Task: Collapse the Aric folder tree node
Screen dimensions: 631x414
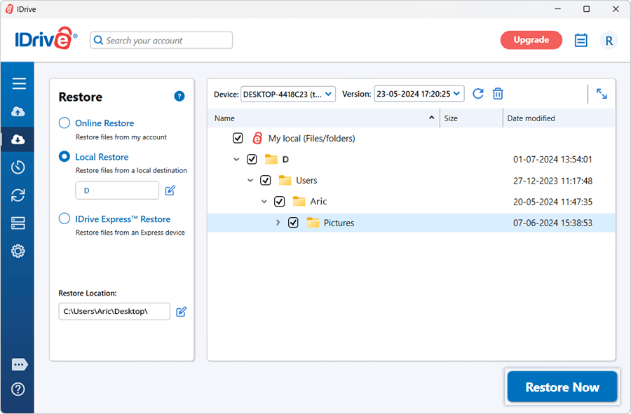Action: click(x=264, y=201)
